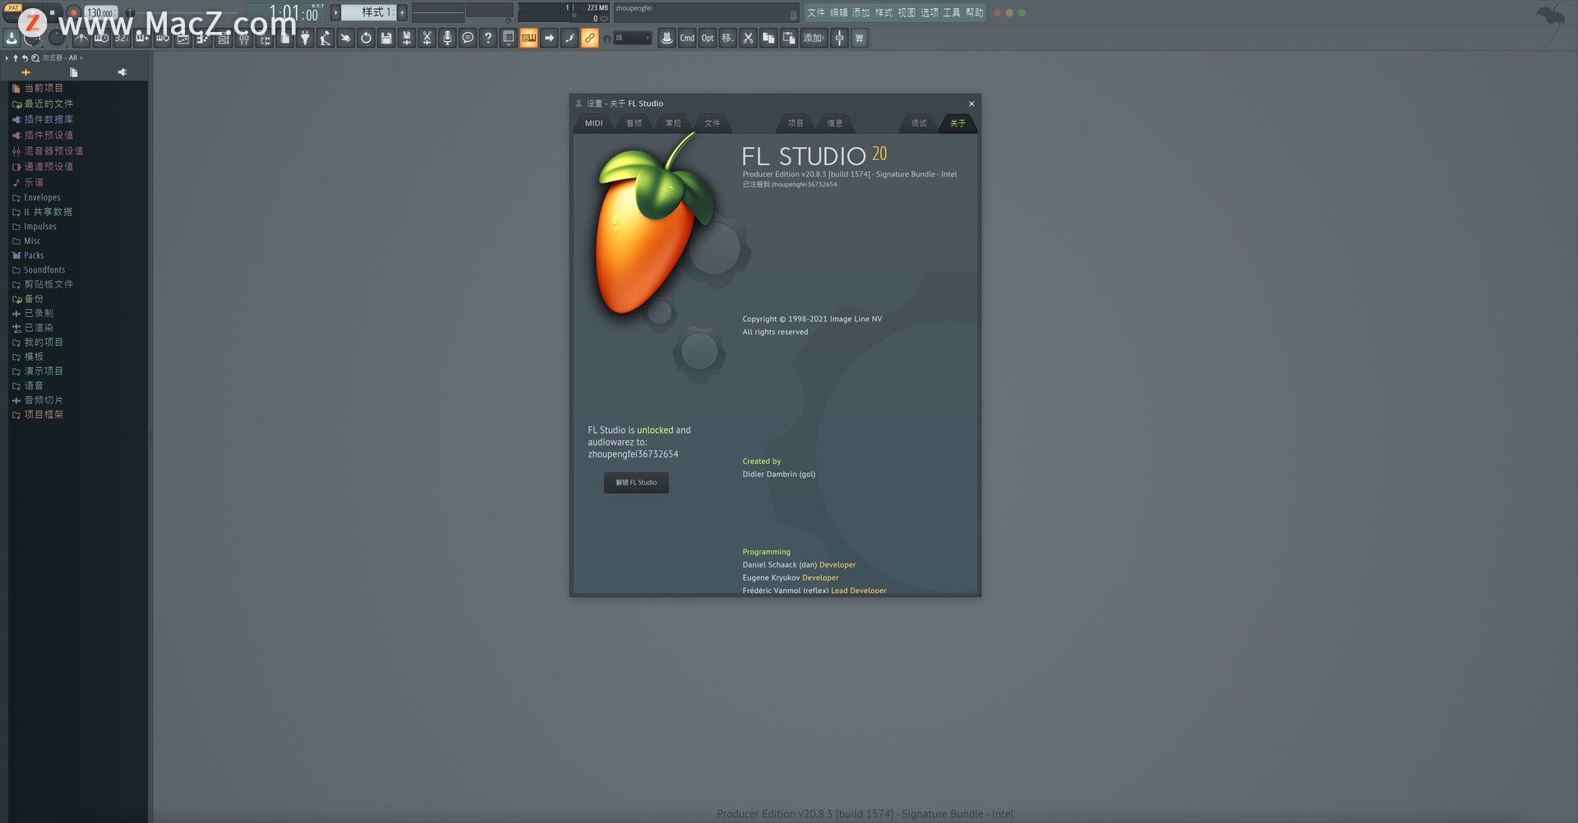
Task: Toggle the magnet snap icon
Action: [x=607, y=39]
